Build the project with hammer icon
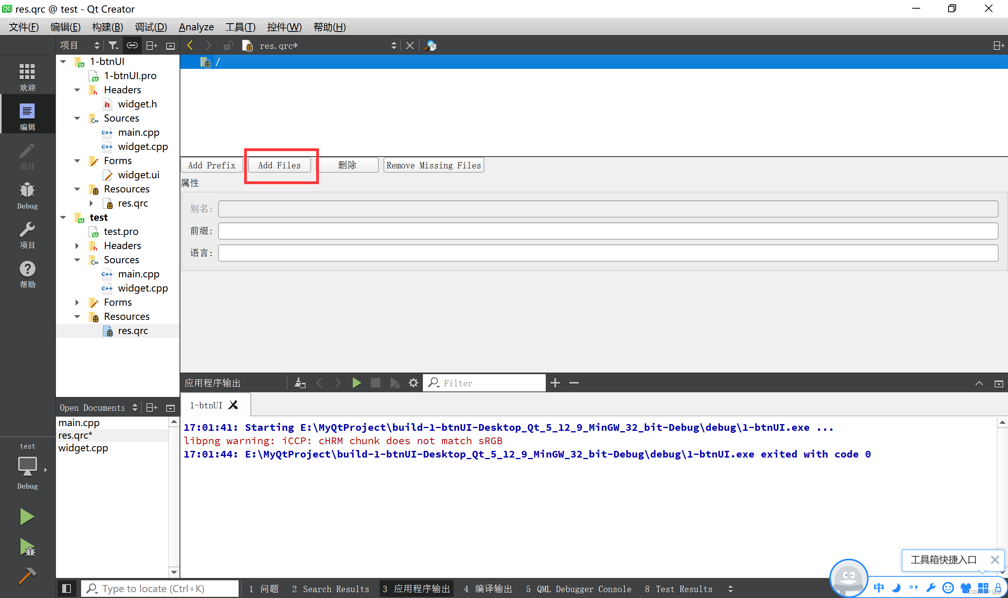 27,576
